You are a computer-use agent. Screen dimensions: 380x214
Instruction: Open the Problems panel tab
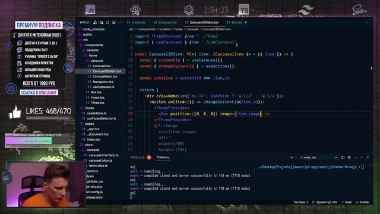(137, 158)
